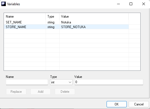This screenshot has width=150, height=109.
Task: Click the chevron arrow of Type combo box
Action: click(70, 82)
